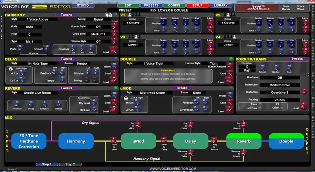Click the FX / Tone Hardtune Correction block
315x172 pixels.
[28, 141]
